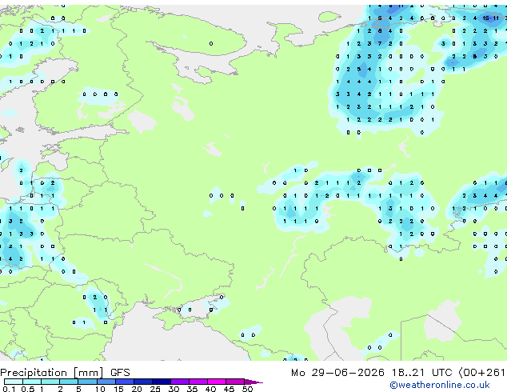Click legend scale label '30'
The image size is (507, 392).
coord(174,389)
